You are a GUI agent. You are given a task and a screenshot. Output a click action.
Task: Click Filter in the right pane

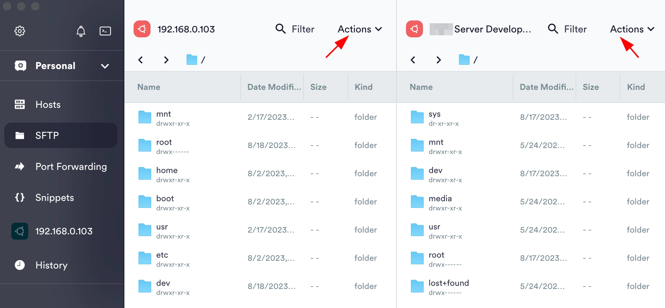pyautogui.click(x=567, y=29)
